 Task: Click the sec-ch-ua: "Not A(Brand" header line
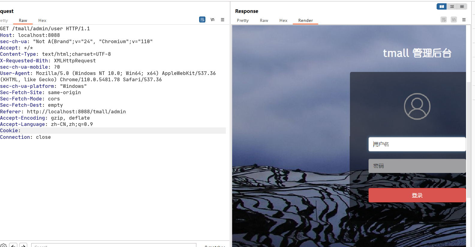[x=76, y=41]
